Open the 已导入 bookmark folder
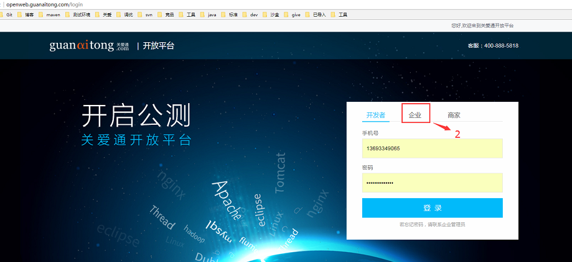The width and height of the screenshot is (572, 262). coord(316,15)
